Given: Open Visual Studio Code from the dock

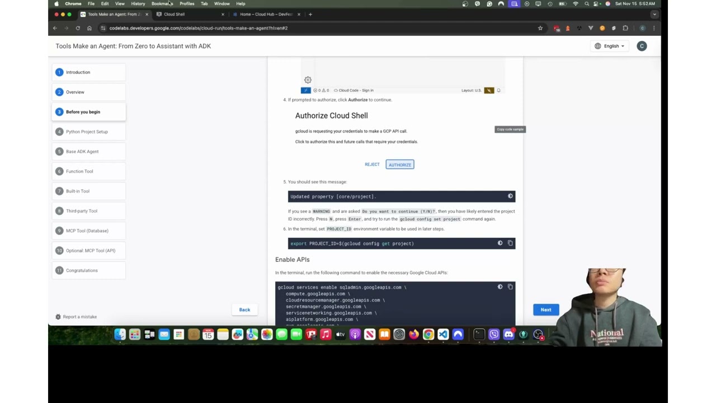Looking at the screenshot, I should 443,335.
